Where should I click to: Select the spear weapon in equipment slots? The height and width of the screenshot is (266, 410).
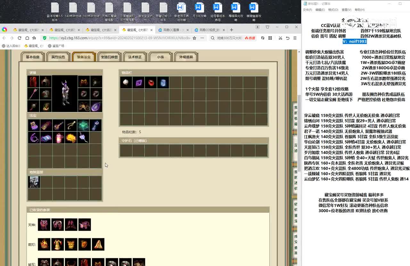(33, 94)
